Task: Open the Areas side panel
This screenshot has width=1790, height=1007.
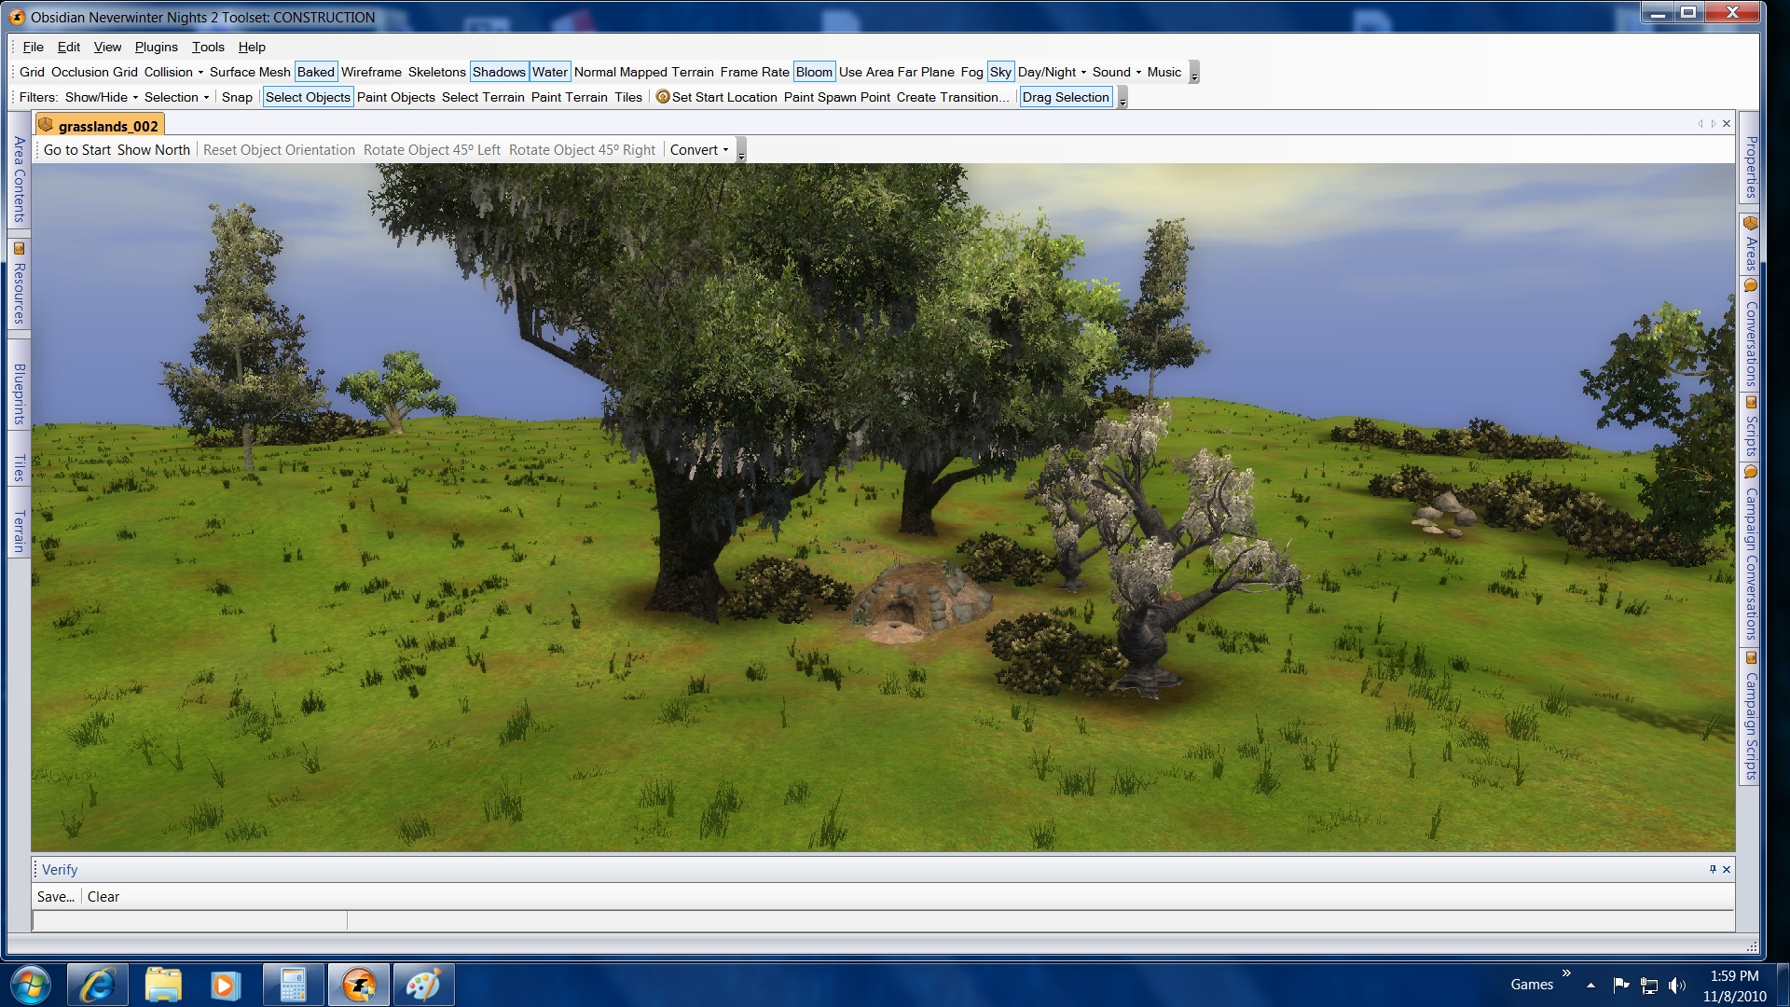Action: pyautogui.click(x=1751, y=245)
